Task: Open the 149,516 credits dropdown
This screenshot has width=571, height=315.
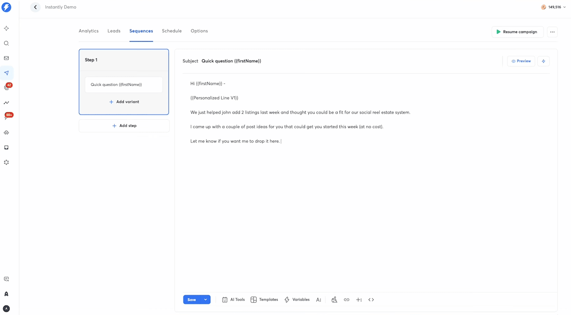Action: [554, 7]
